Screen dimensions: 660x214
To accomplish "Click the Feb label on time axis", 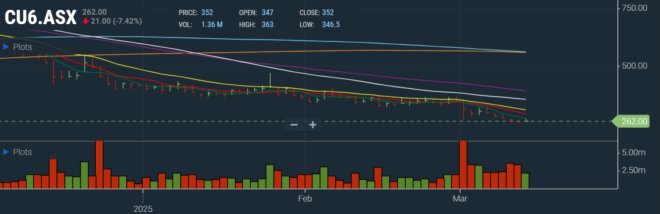I will tap(305, 199).
